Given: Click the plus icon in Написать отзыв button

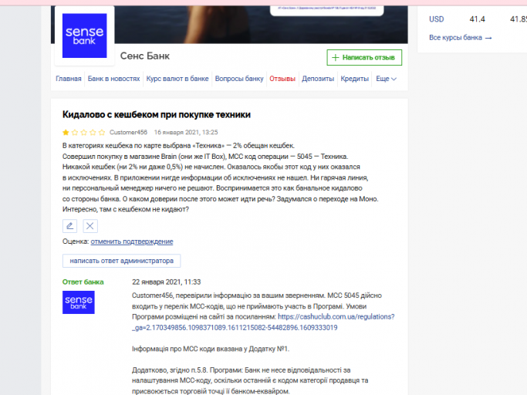Looking at the screenshot, I should point(335,58).
